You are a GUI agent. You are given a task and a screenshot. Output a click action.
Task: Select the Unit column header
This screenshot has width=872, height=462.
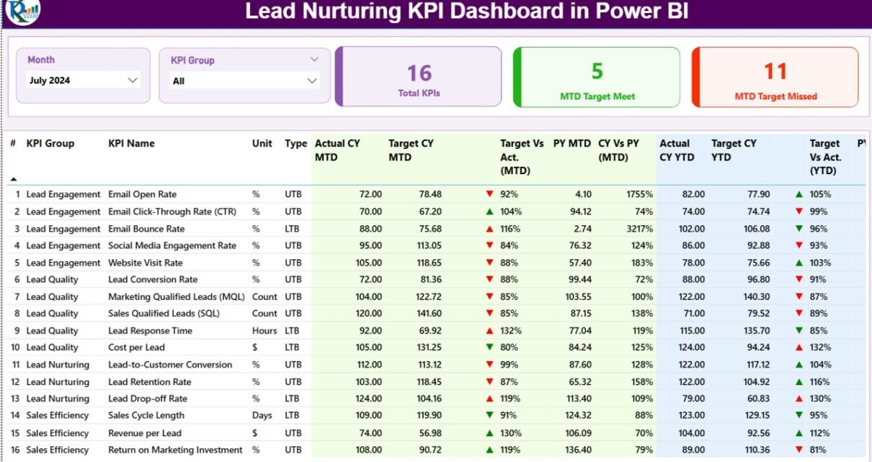pyautogui.click(x=262, y=143)
